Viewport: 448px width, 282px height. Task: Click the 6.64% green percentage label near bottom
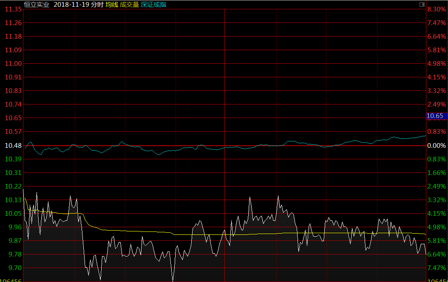(x=437, y=254)
